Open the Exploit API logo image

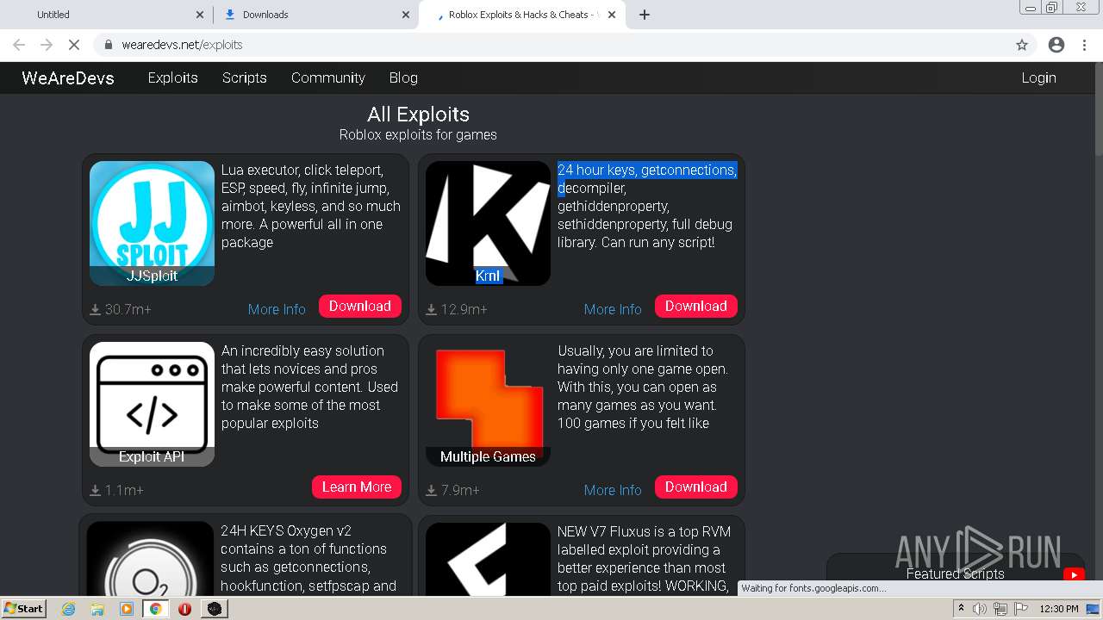click(x=152, y=404)
